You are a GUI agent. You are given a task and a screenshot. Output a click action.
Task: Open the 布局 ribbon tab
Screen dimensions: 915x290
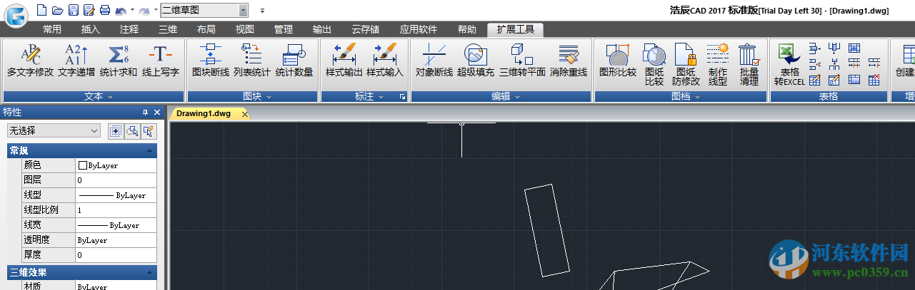206,30
